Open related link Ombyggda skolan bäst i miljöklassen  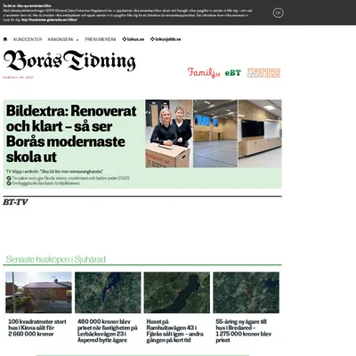(x=45, y=183)
